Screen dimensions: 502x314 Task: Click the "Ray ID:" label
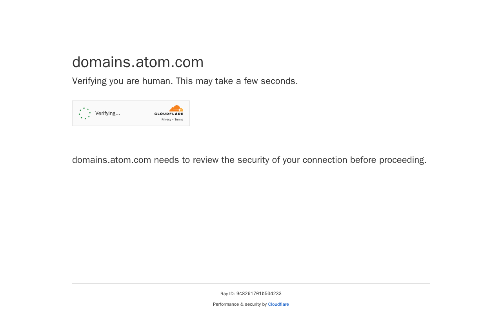[x=227, y=294]
